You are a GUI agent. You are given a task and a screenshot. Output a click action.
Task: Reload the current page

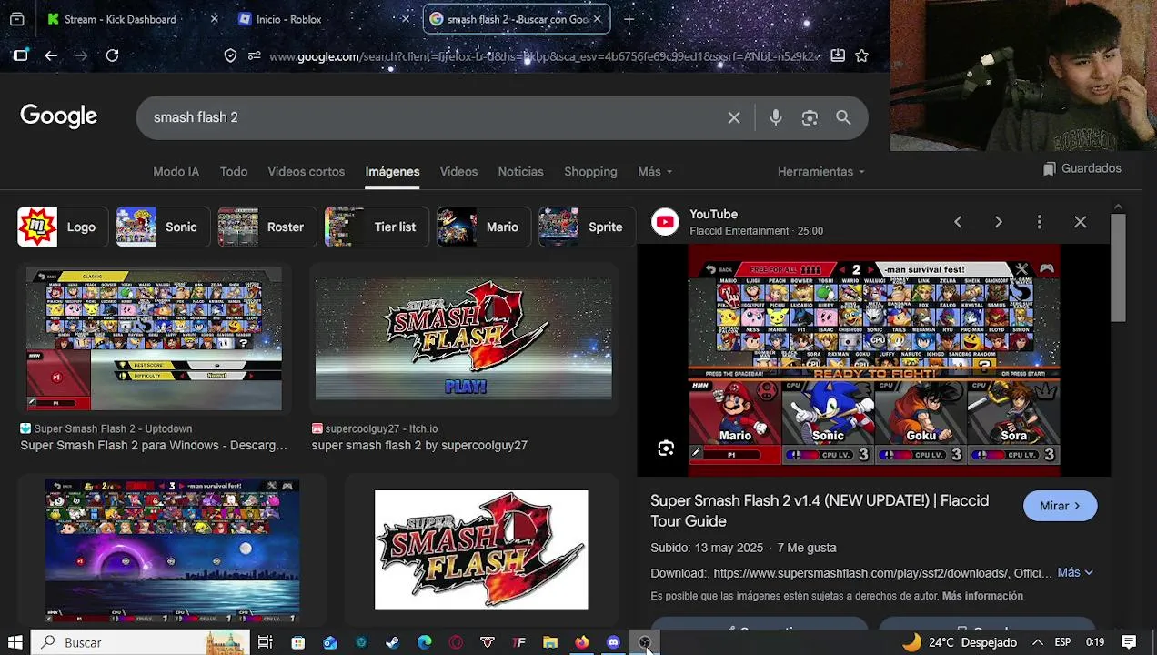pyautogui.click(x=112, y=55)
